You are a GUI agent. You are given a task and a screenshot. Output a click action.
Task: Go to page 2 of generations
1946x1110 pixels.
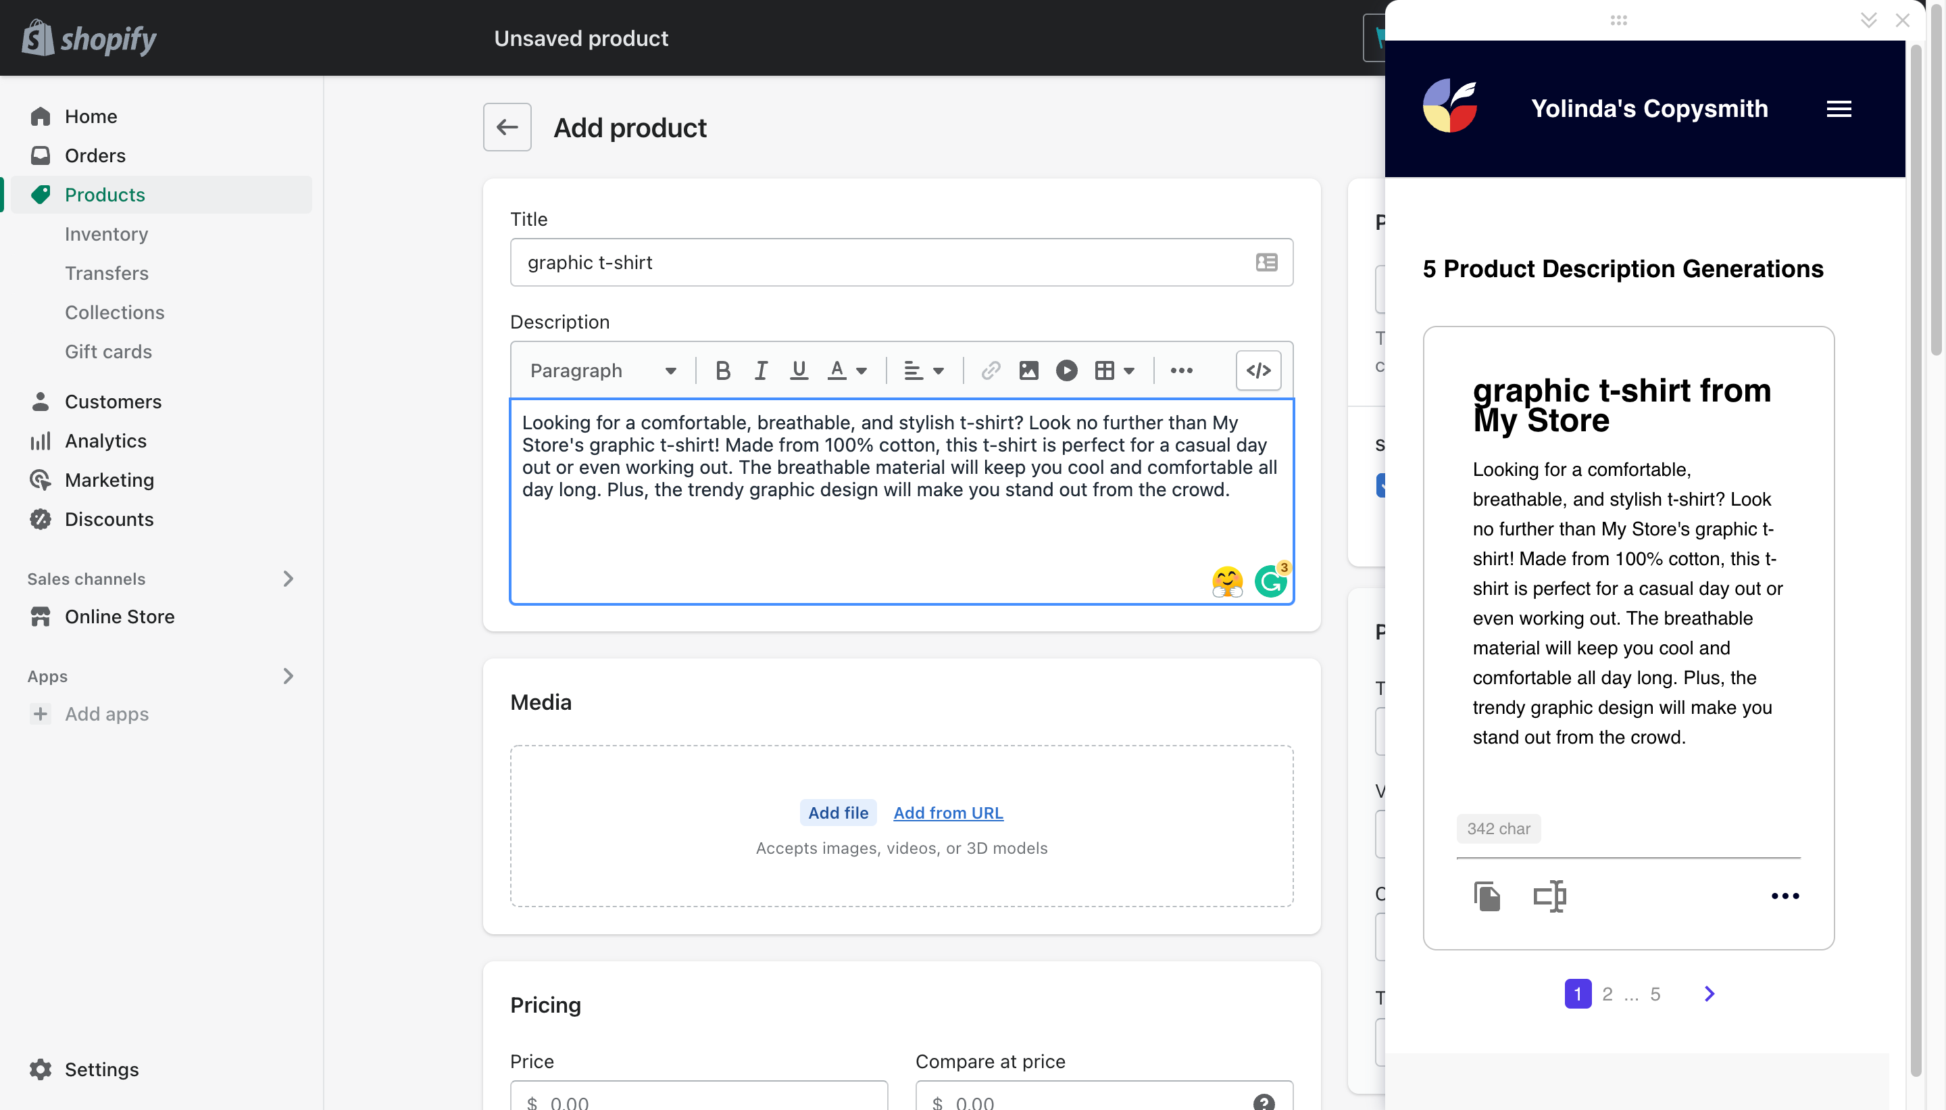pyautogui.click(x=1607, y=994)
